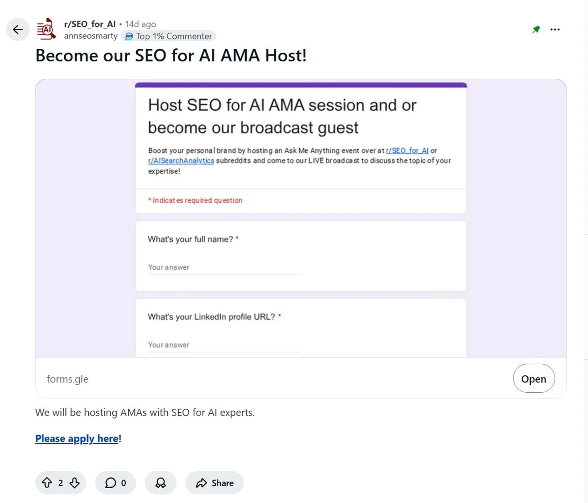Click the give award icon

pyautogui.click(x=160, y=483)
